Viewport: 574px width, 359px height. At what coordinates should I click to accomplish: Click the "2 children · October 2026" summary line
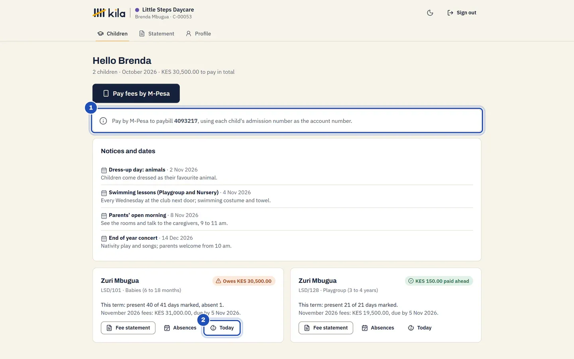coord(163,72)
